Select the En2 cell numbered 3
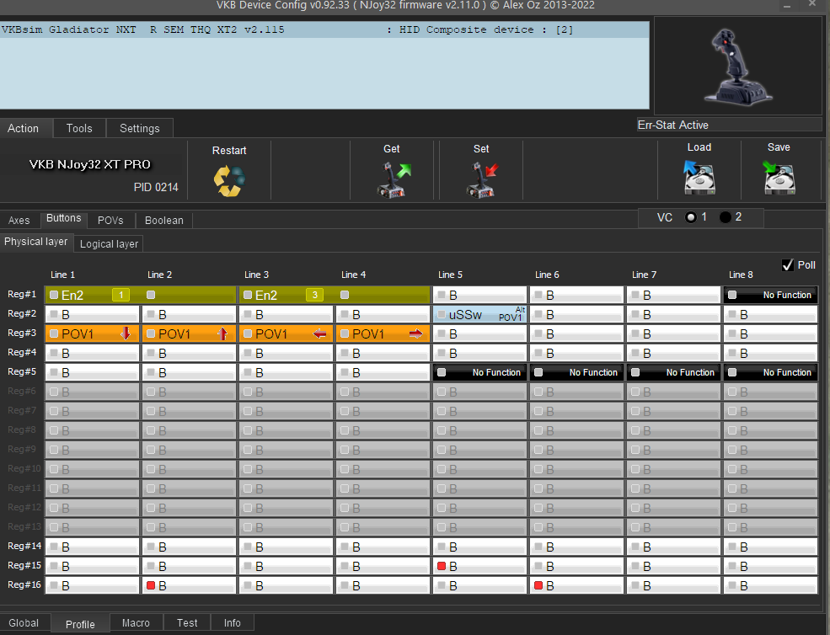This screenshot has width=830, height=635. 286,295
